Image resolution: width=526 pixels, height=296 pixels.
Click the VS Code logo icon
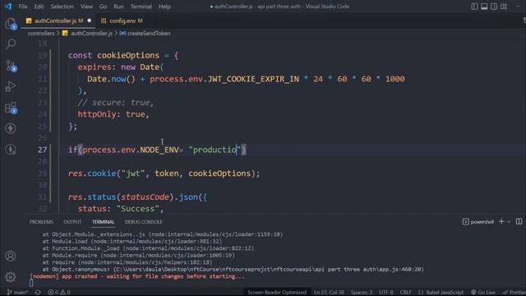pyautogui.click(x=8, y=7)
